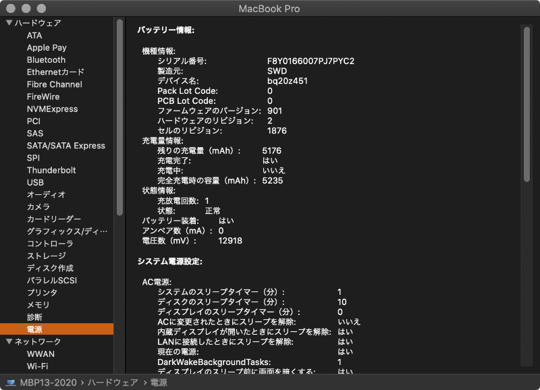View Wi-Fi network information

(38, 366)
